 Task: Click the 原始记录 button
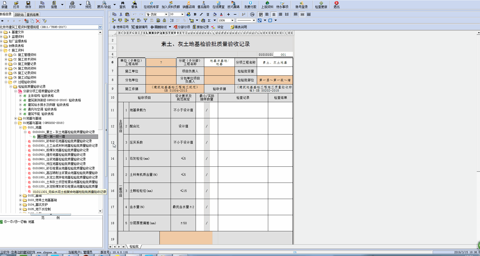pos(201,27)
